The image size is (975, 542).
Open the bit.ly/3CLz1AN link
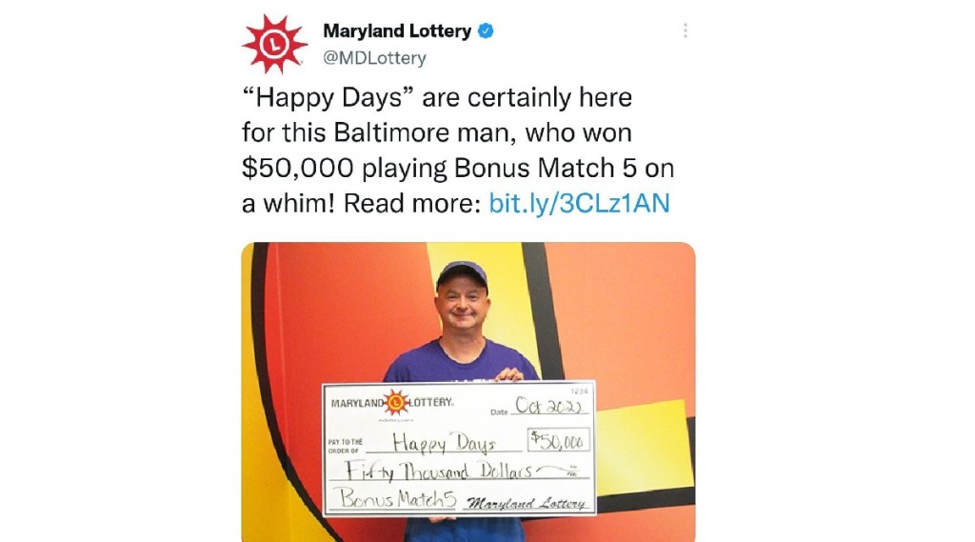[579, 203]
